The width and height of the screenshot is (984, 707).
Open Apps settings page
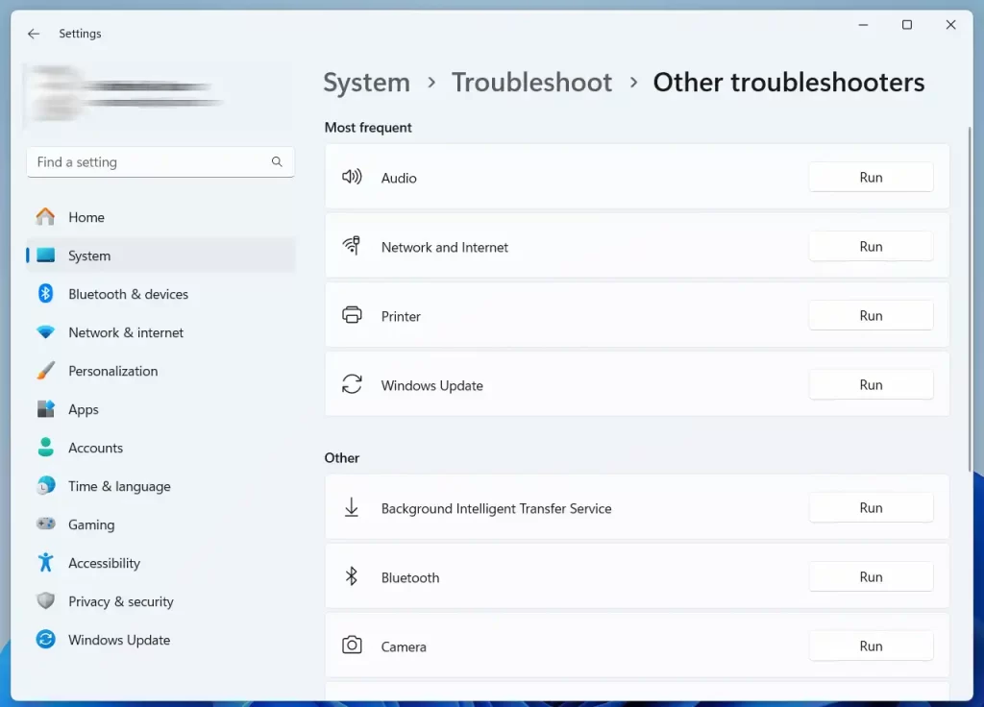160,409
